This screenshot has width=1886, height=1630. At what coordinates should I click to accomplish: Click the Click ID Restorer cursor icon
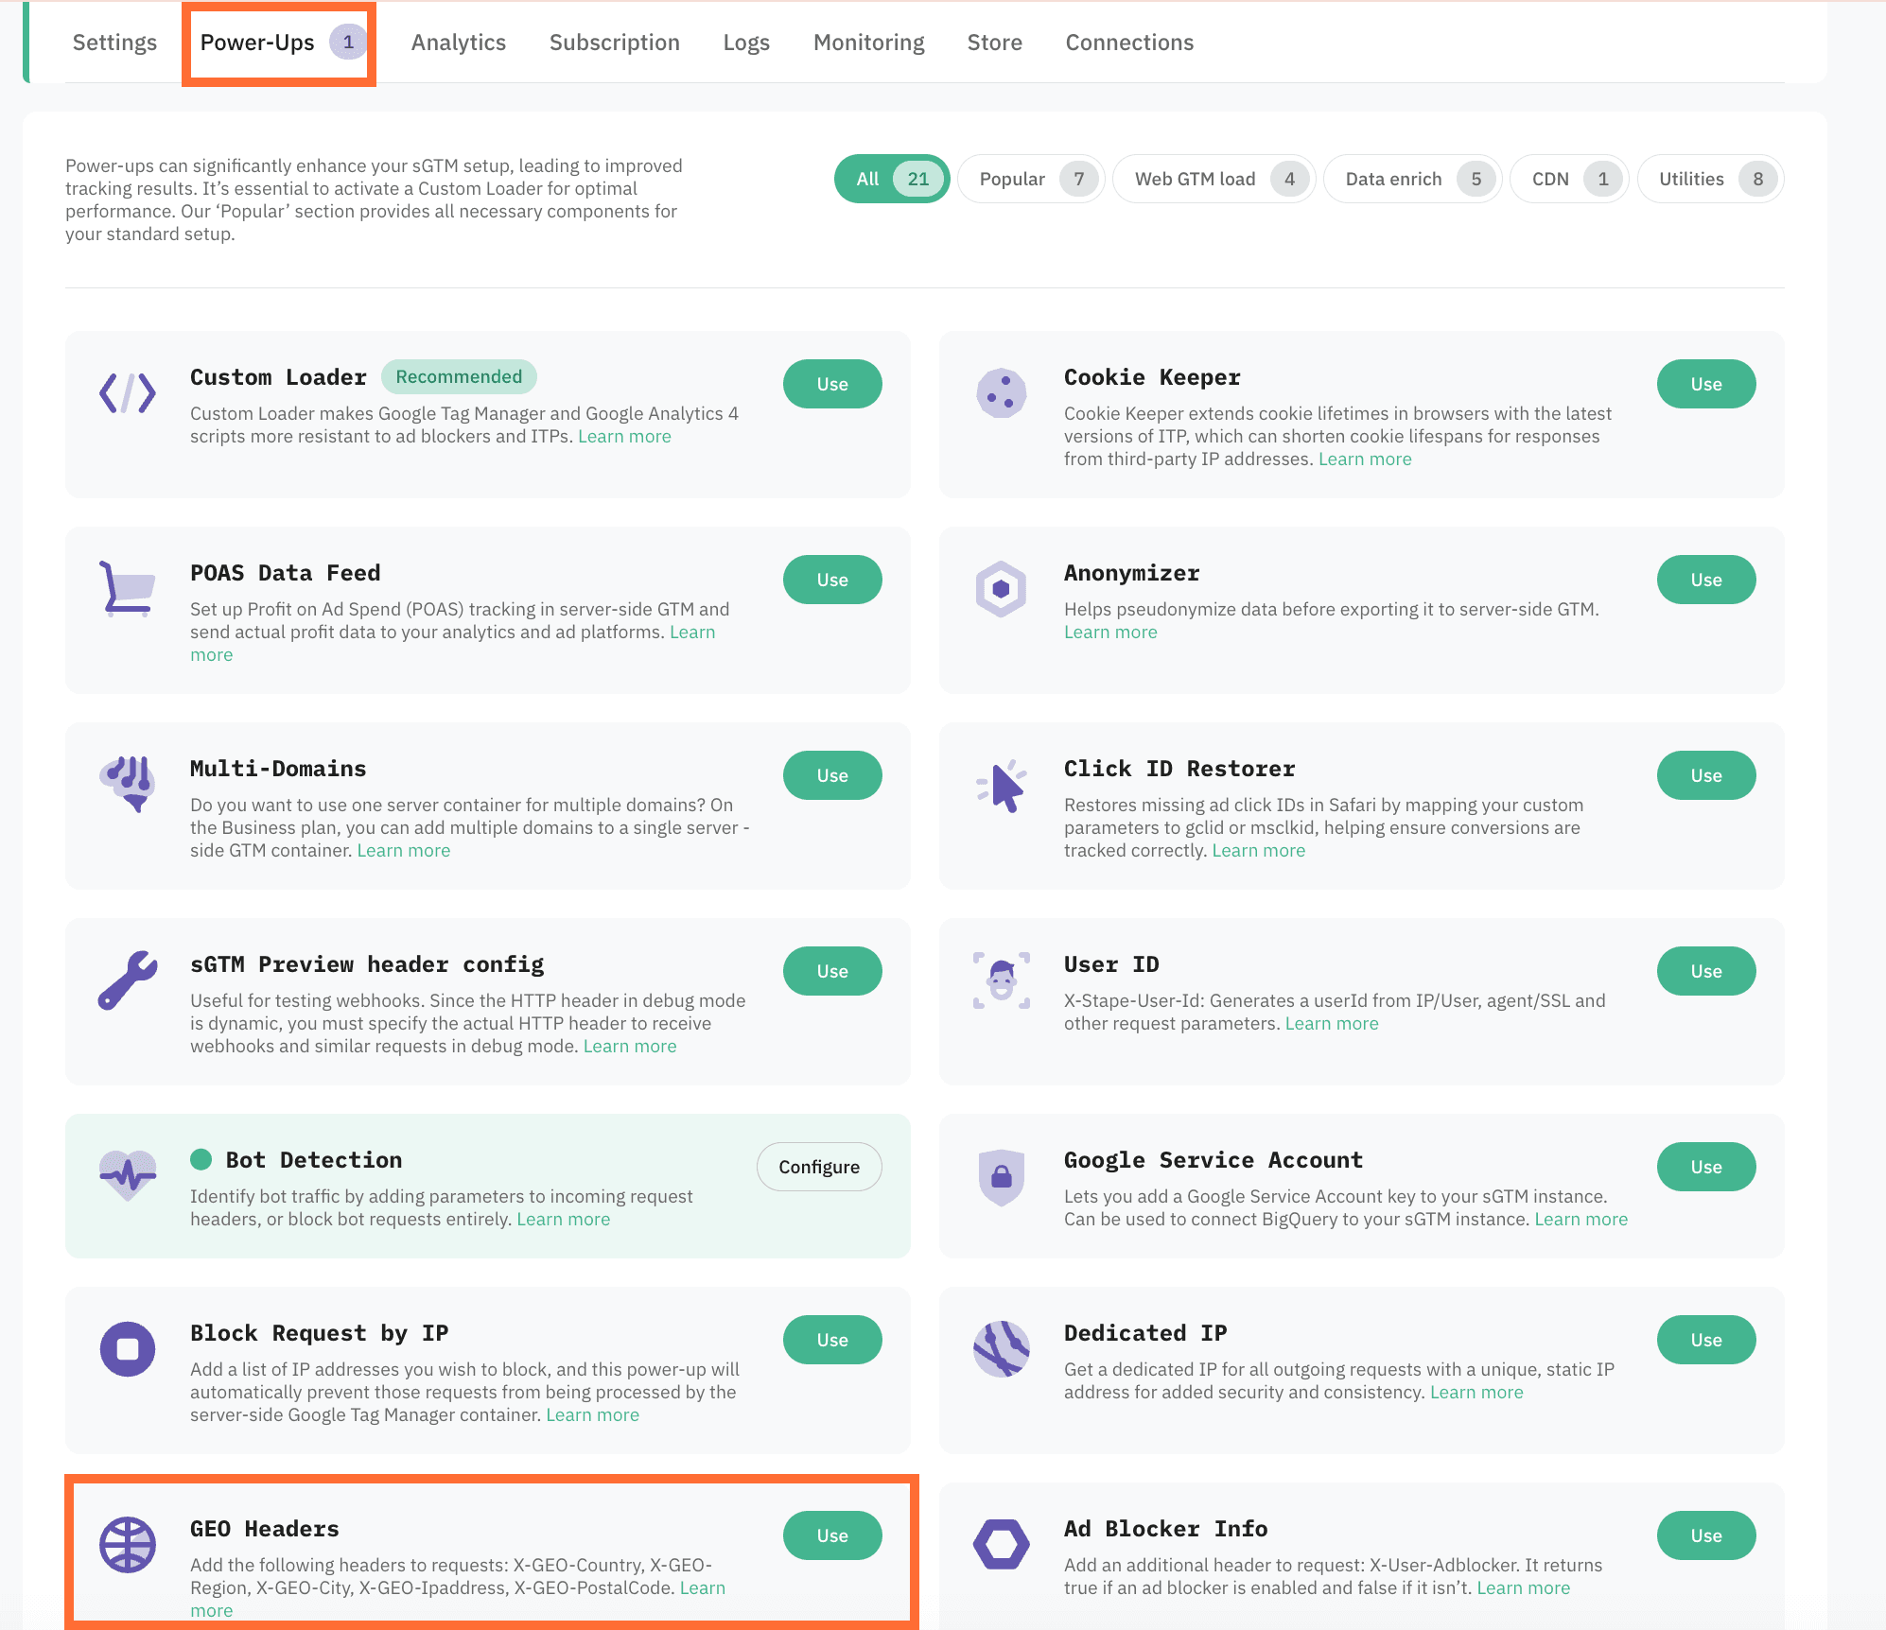coord(1001,785)
